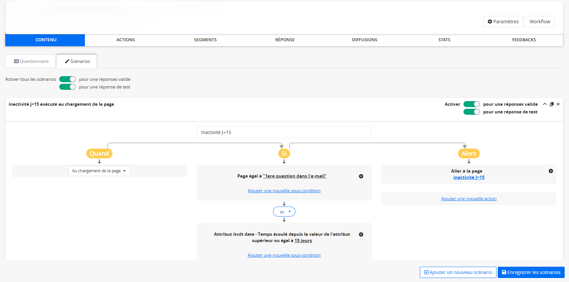This screenshot has height=282, width=569.
Task: Toggle all scenarios for test responses
Action: tap(68, 87)
